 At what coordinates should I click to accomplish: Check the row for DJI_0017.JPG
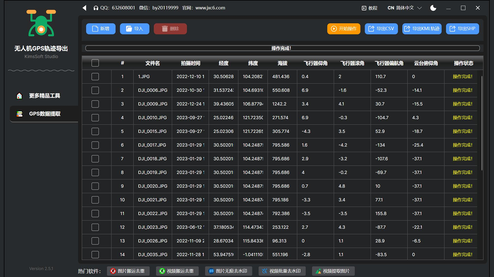coord(95,145)
